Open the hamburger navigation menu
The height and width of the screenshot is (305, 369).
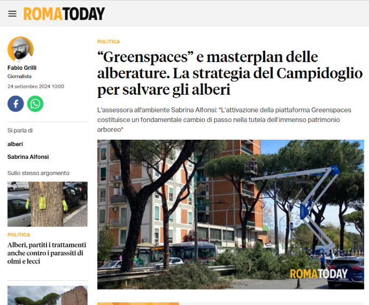(12, 14)
